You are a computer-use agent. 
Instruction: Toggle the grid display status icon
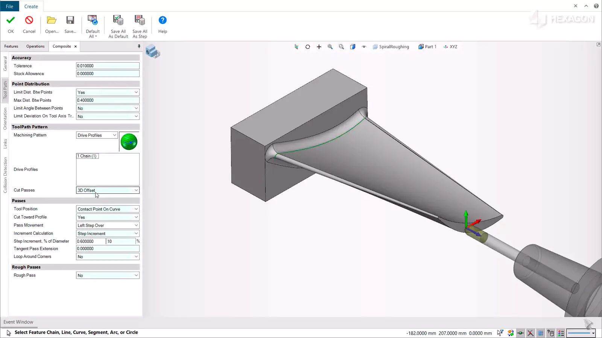click(541, 333)
